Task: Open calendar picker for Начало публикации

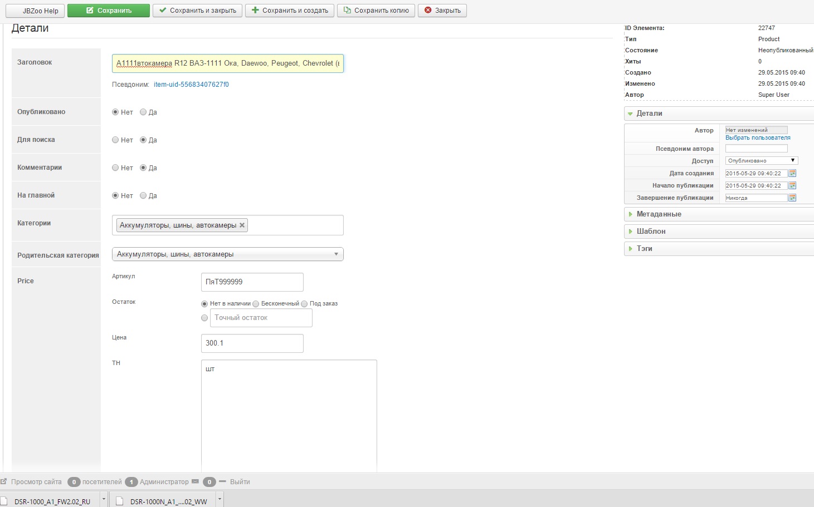Action: point(792,186)
